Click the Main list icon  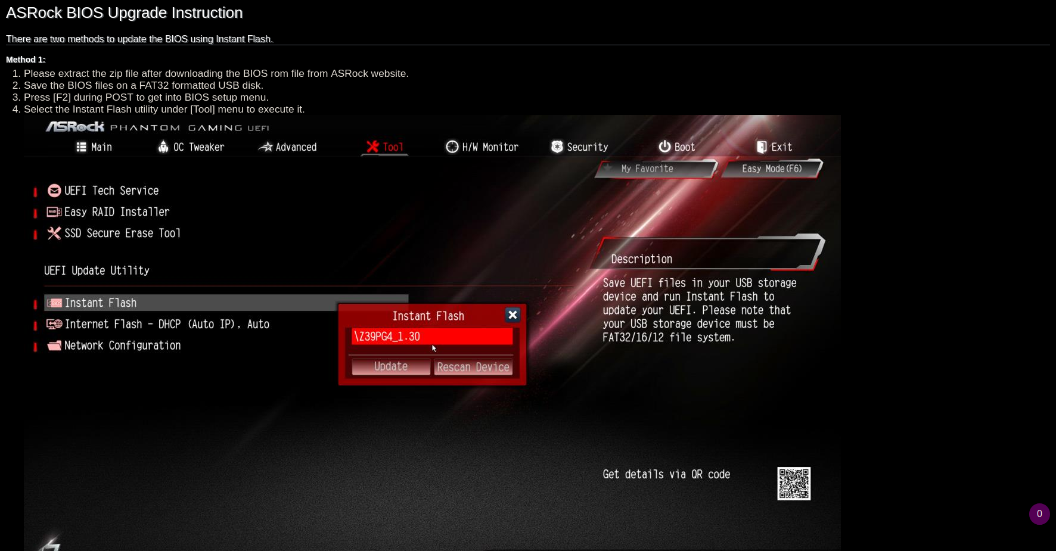pos(82,147)
